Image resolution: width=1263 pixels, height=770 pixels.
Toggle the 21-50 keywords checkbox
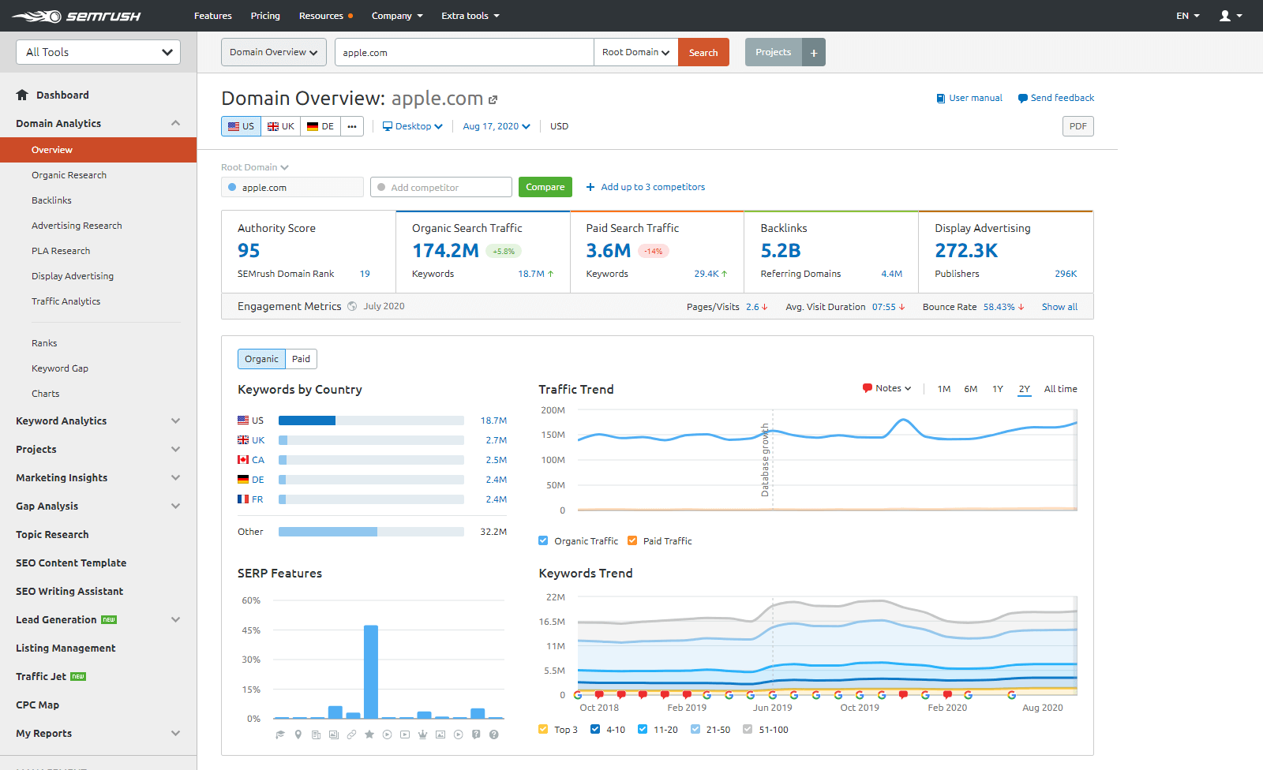click(695, 729)
